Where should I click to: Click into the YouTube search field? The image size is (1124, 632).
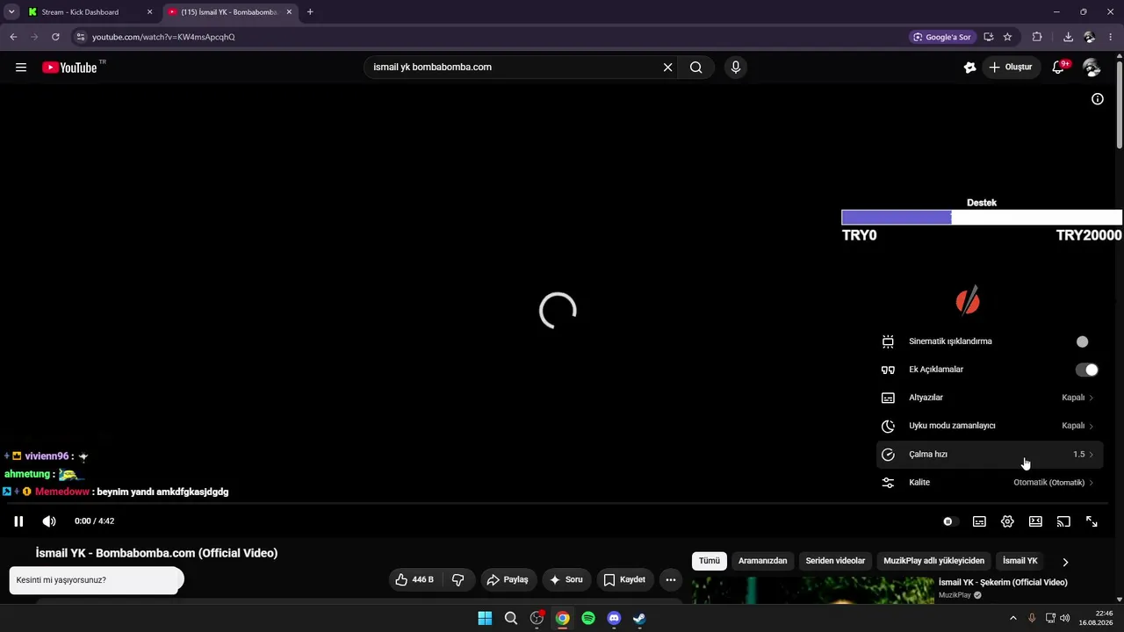[x=514, y=68]
